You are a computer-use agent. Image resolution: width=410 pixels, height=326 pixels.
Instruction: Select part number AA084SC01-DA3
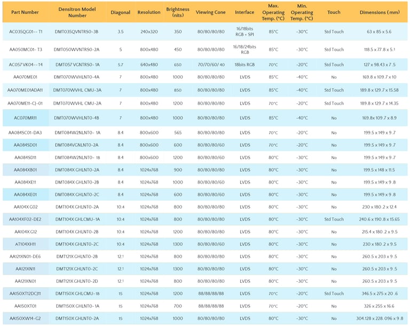(x=25, y=132)
